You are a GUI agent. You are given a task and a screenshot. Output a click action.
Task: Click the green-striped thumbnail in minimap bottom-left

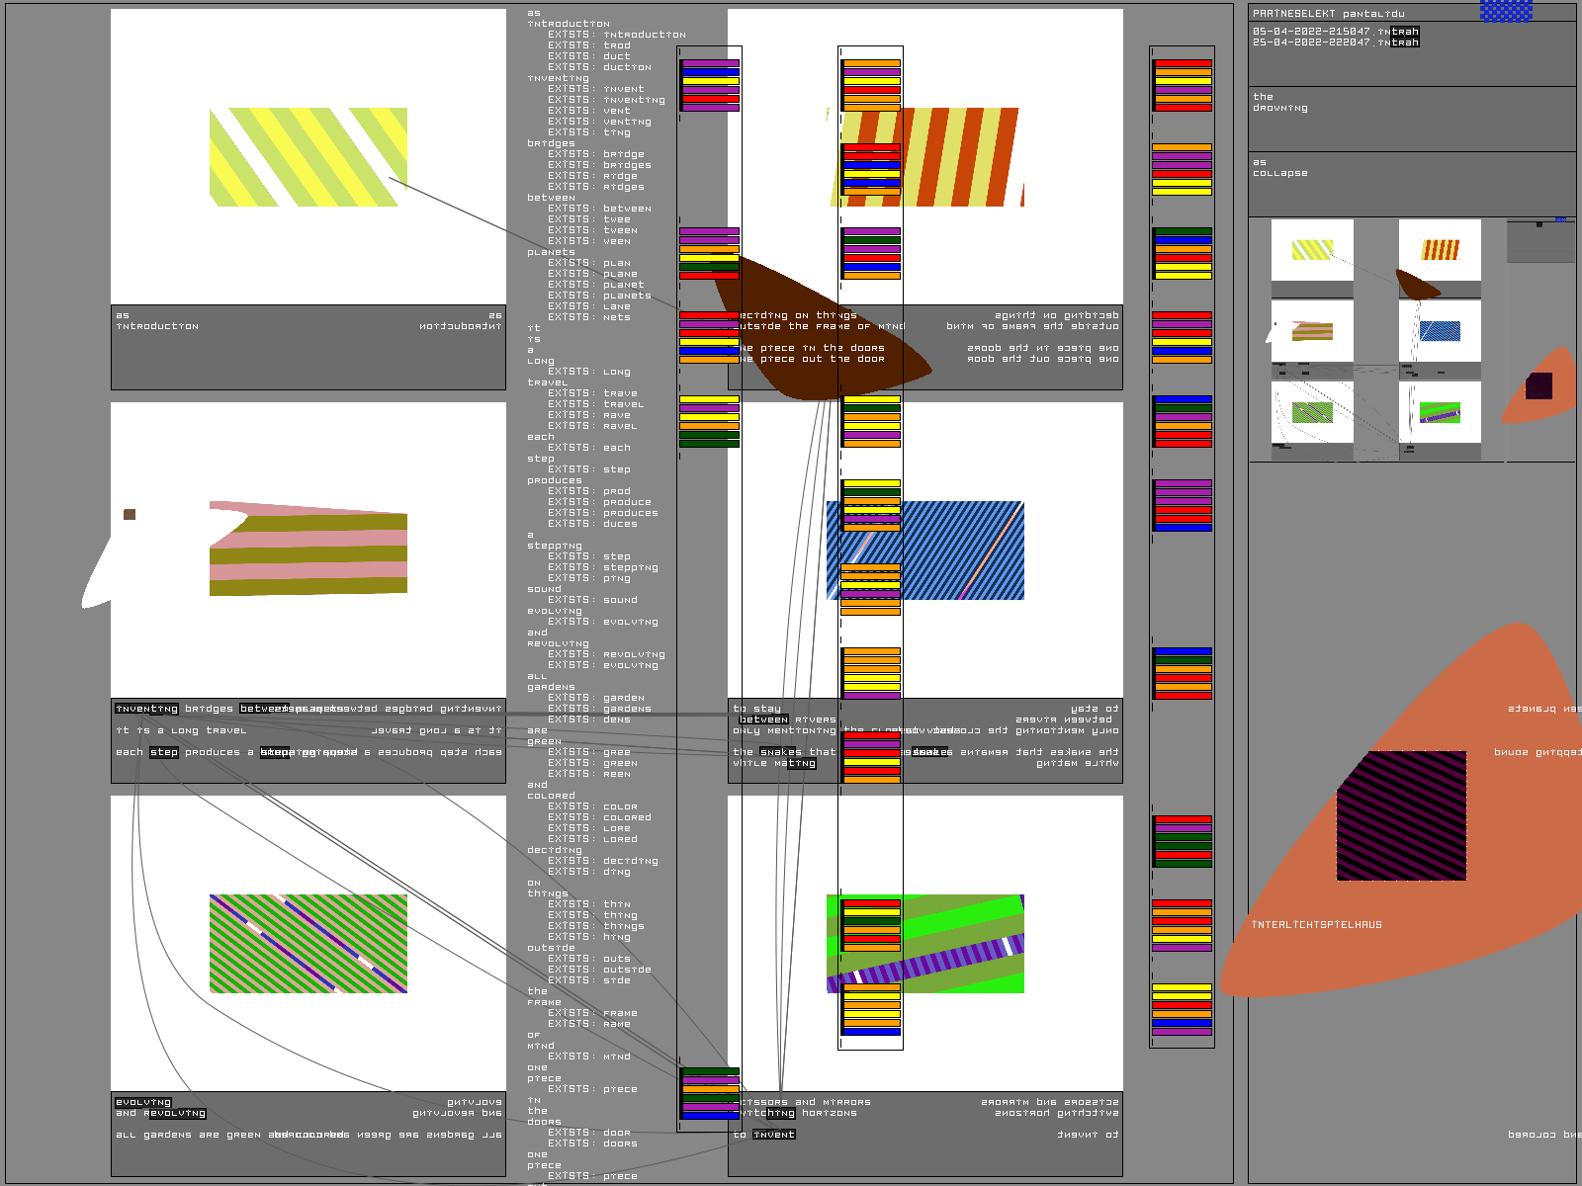pyautogui.click(x=1312, y=412)
